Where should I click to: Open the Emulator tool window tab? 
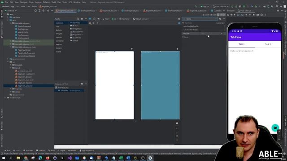pos(230,11)
